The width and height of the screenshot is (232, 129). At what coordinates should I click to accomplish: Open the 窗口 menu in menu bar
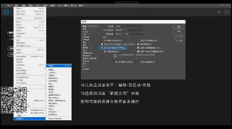coord(74,6)
